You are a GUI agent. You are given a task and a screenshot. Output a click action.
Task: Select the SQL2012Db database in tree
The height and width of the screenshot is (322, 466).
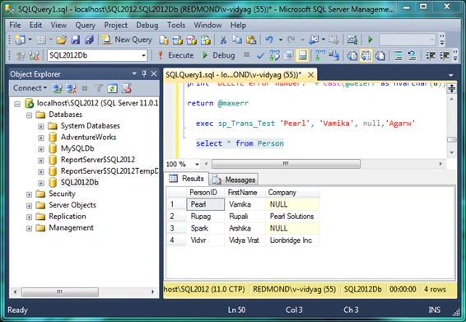click(79, 182)
